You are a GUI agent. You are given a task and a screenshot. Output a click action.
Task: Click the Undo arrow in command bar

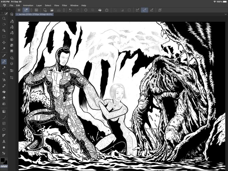point(70,10)
